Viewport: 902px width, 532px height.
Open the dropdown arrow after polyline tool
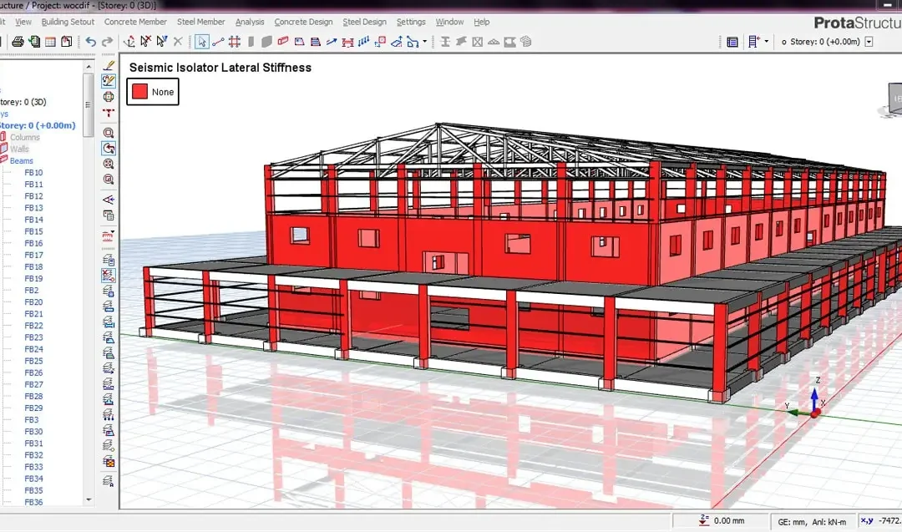pos(425,42)
